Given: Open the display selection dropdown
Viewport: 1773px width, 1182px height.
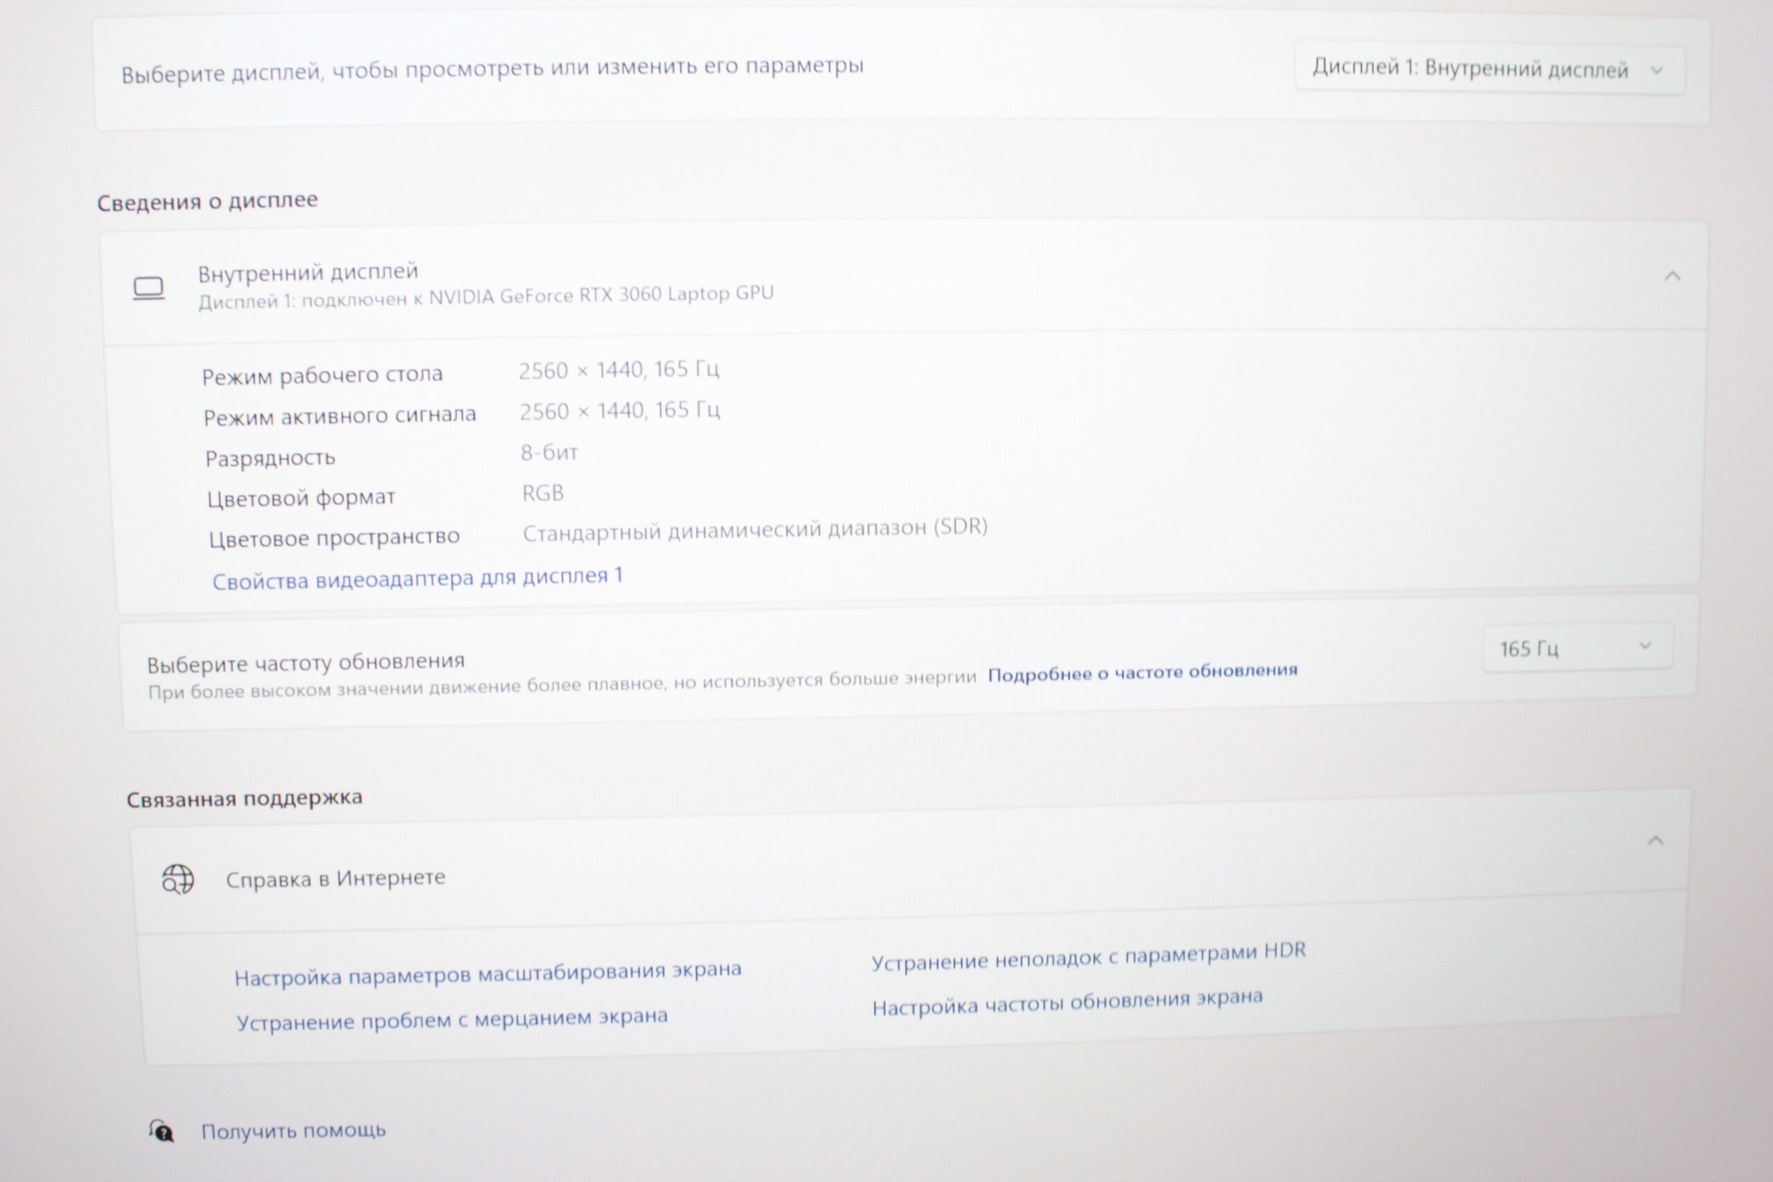Looking at the screenshot, I should click(1489, 69).
